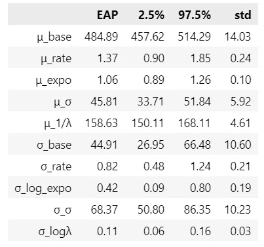Click the σ_σ row label
Viewport: 264px width, 247px height.
click(63, 210)
